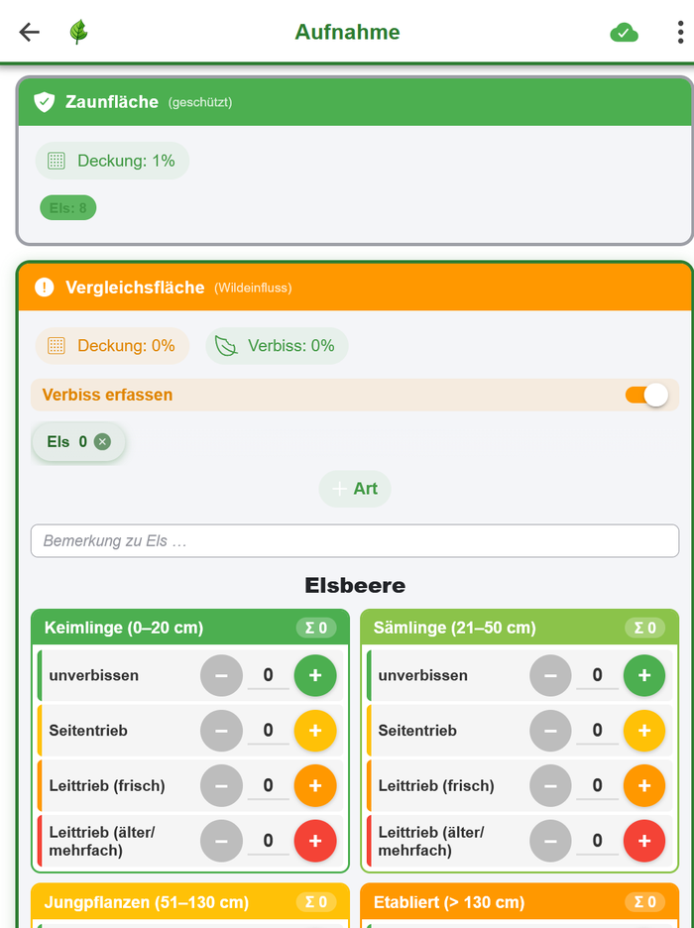Expand the Jungpflanzen (51–130 cm) section header

tap(190, 902)
